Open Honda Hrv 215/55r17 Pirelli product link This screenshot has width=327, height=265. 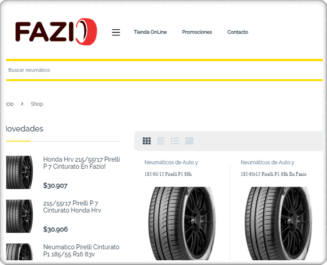81,163
